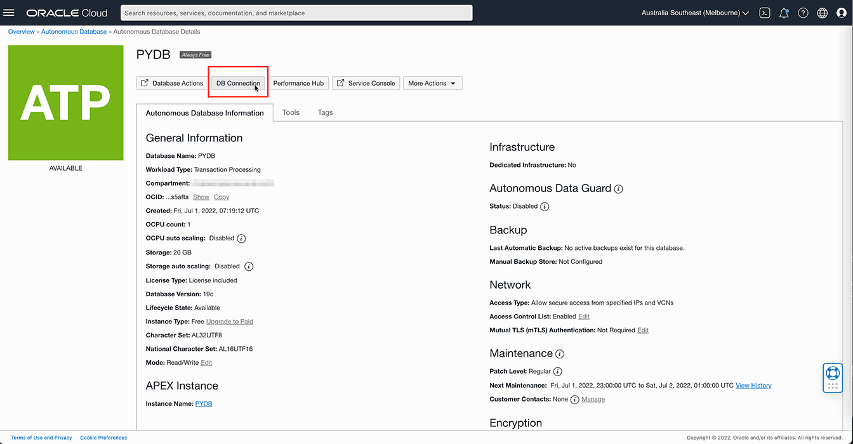Show the full OCID value

tap(201, 197)
